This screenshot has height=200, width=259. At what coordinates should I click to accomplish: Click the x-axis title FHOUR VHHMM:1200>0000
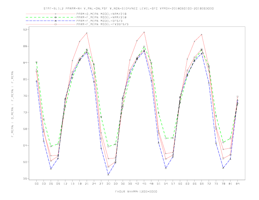click(136, 192)
